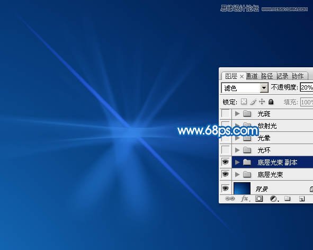Select the 底层光束 副本 group name

pos(278,162)
